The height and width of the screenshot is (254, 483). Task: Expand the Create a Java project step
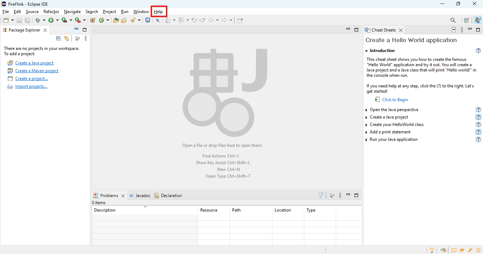point(367,117)
